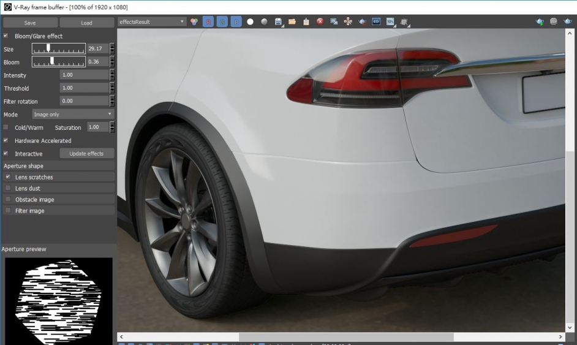
Task: Switch to RGB color channels icon
Action: click(x=194, y=21)
